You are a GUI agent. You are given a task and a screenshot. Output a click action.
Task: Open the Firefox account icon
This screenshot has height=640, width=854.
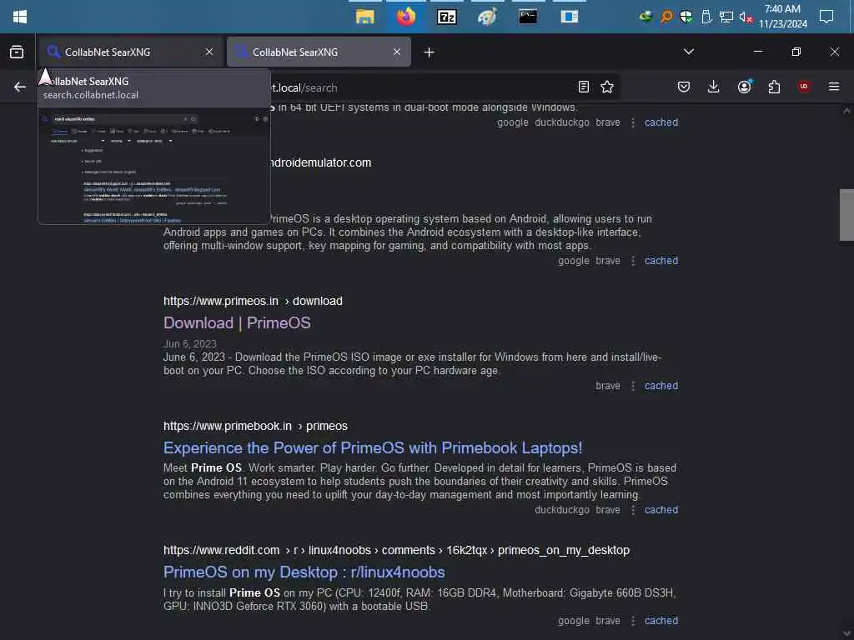745,87
